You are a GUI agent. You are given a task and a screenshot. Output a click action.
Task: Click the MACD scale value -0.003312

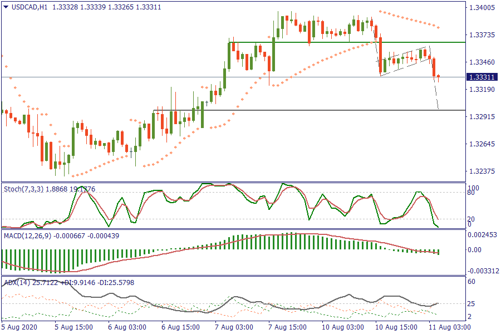pos(483,271)
